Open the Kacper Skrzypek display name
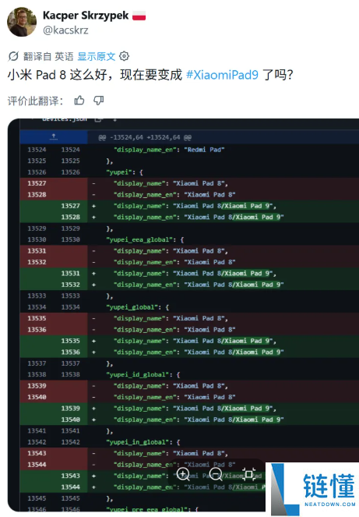Screen dimensions: 359x517 (86, 15)
